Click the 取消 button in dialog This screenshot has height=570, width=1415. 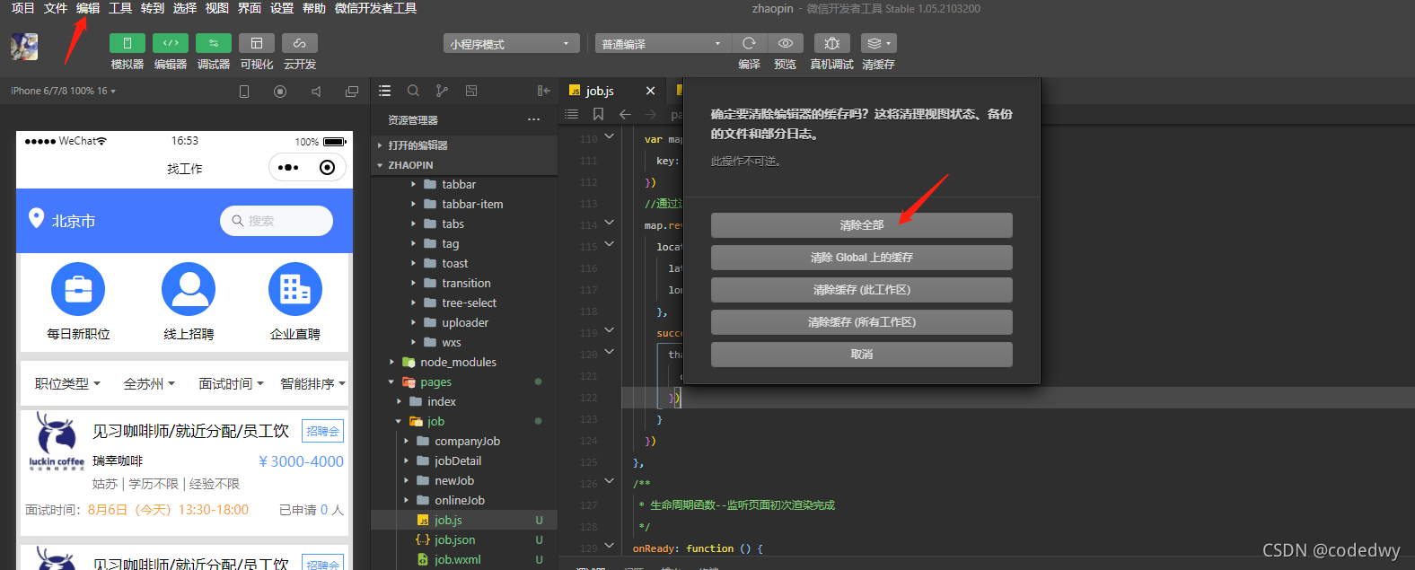(862, 355)
